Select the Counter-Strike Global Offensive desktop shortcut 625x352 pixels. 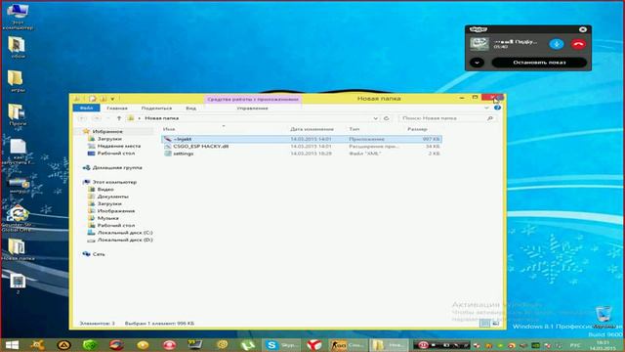pyautogui.click(x=17, y=219)
